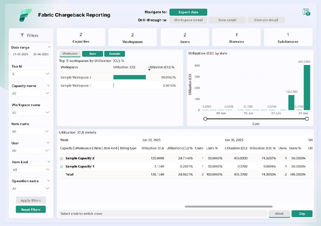Screen dimensions: 321x226
Task: Expand Sample Capacity 1 row plus icon
Action: coord(61,166)
